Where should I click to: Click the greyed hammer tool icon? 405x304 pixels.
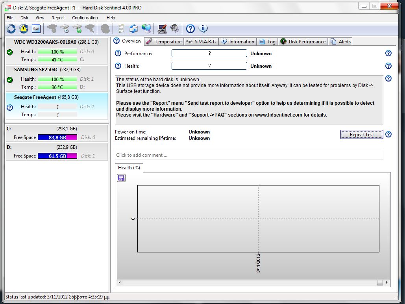tap(90, 29)
